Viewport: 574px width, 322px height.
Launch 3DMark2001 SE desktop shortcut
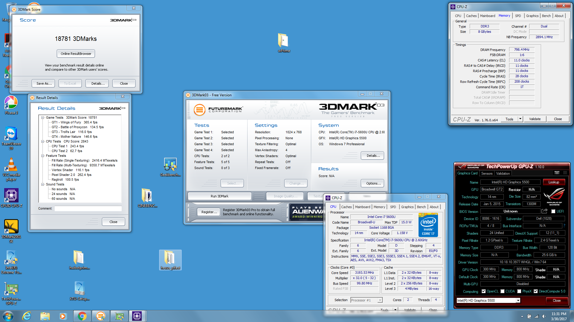[11, 230]
